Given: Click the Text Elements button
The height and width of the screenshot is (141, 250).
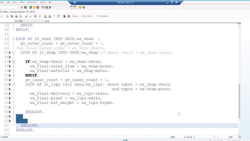Looking at the screenshot, I should [102, 16].
